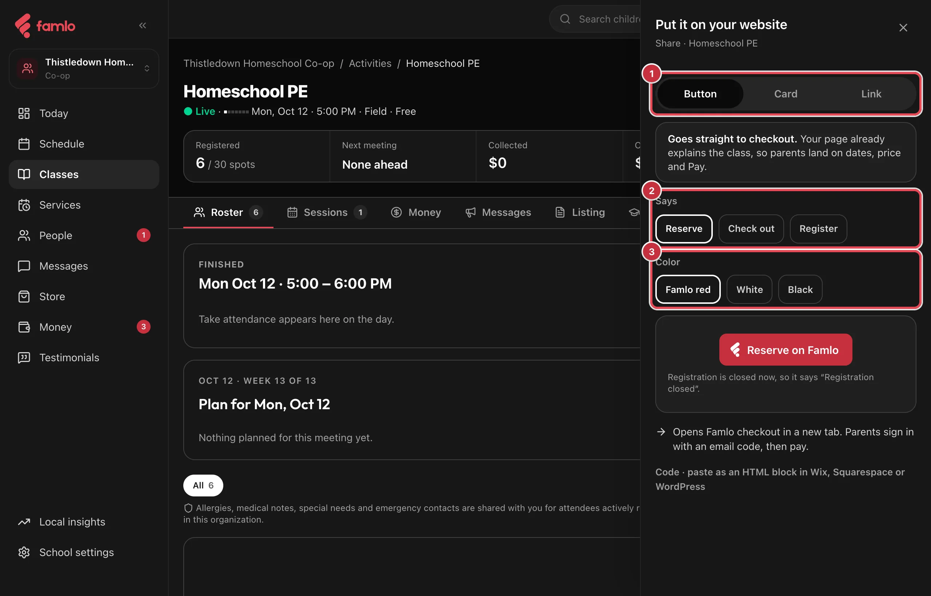The width and height of the screenshot is (931, 596).
Task: Select the All 6 filter chip
Action: point(203,486)
